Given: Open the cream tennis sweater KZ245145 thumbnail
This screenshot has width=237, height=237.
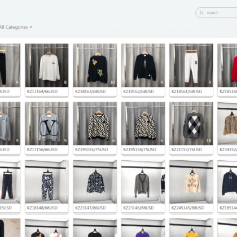Looking at the screenshot, I should [191, 182].
